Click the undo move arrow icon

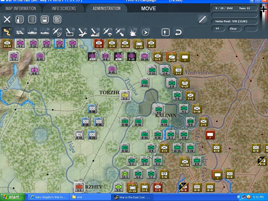(178, 32)
